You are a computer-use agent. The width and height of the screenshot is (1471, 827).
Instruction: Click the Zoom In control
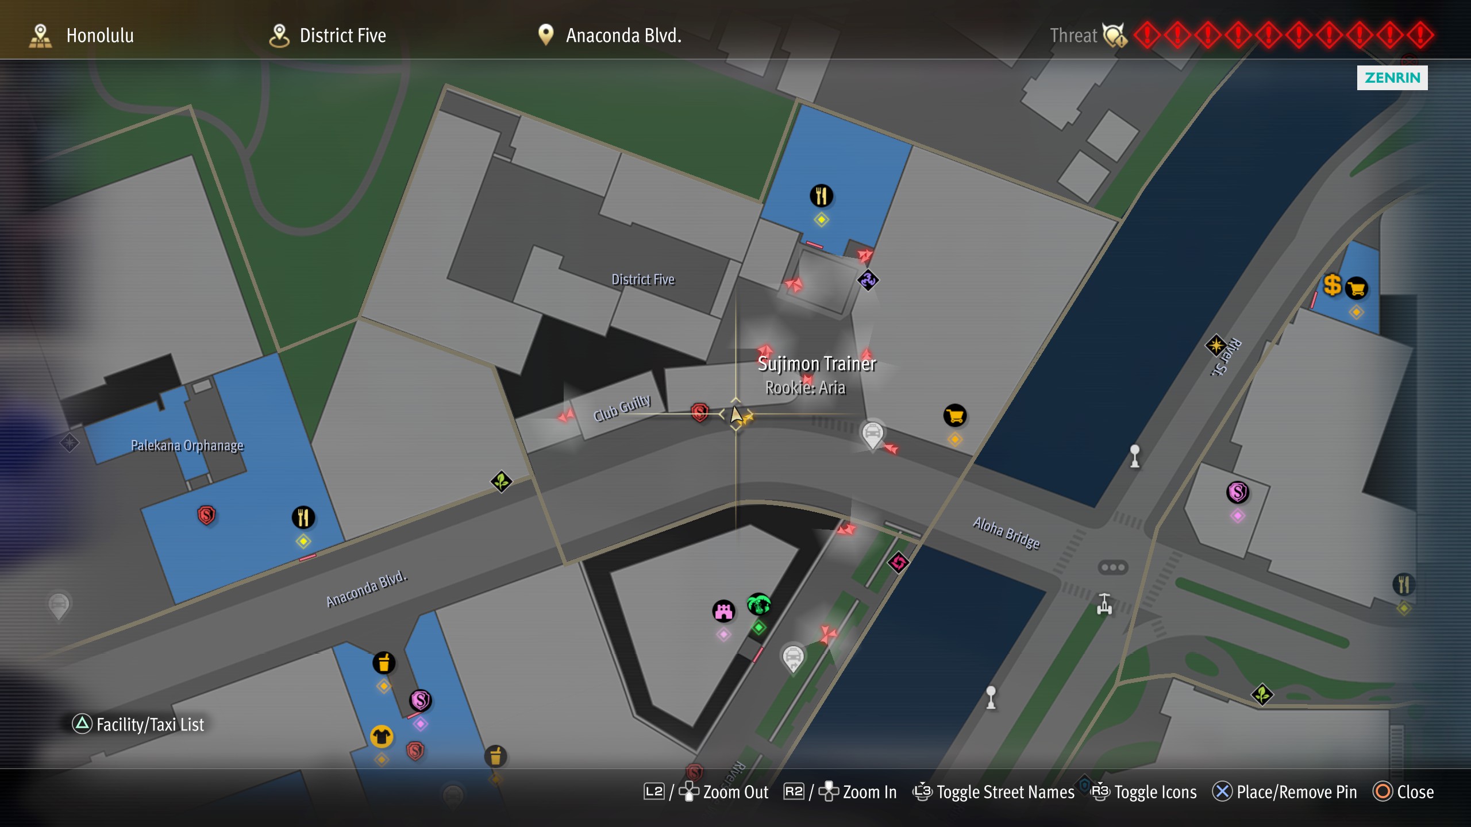point(840,792)
